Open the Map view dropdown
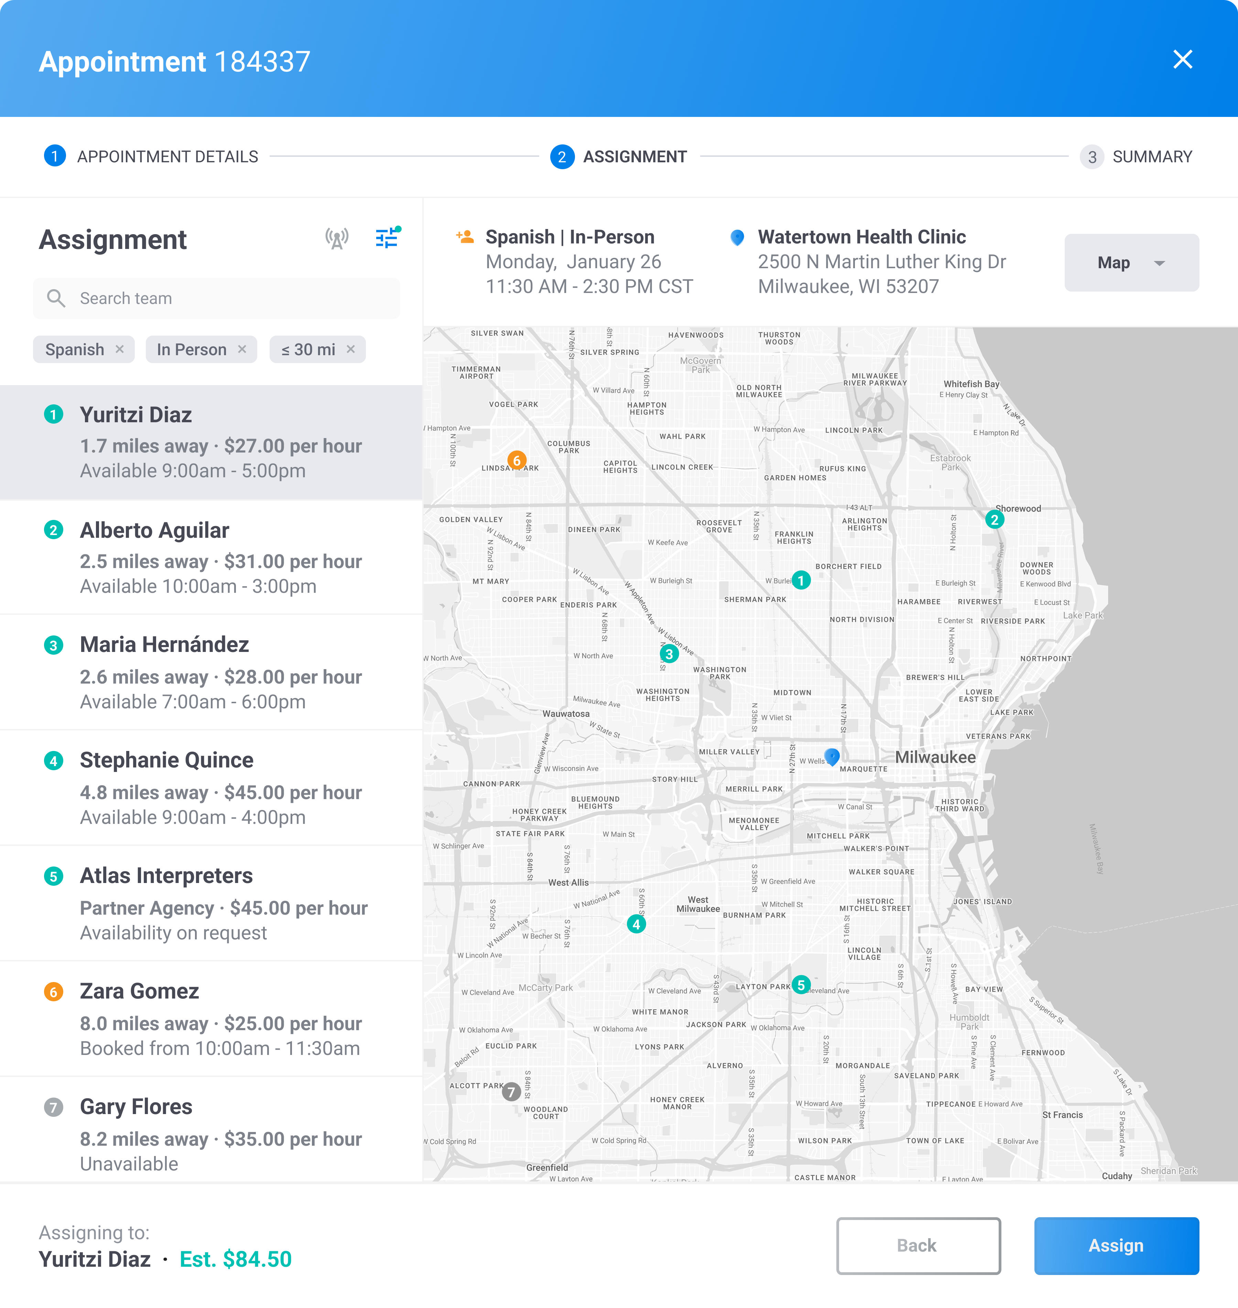The height and width of the screenshot is (1308, 1238). (1131, 262)
